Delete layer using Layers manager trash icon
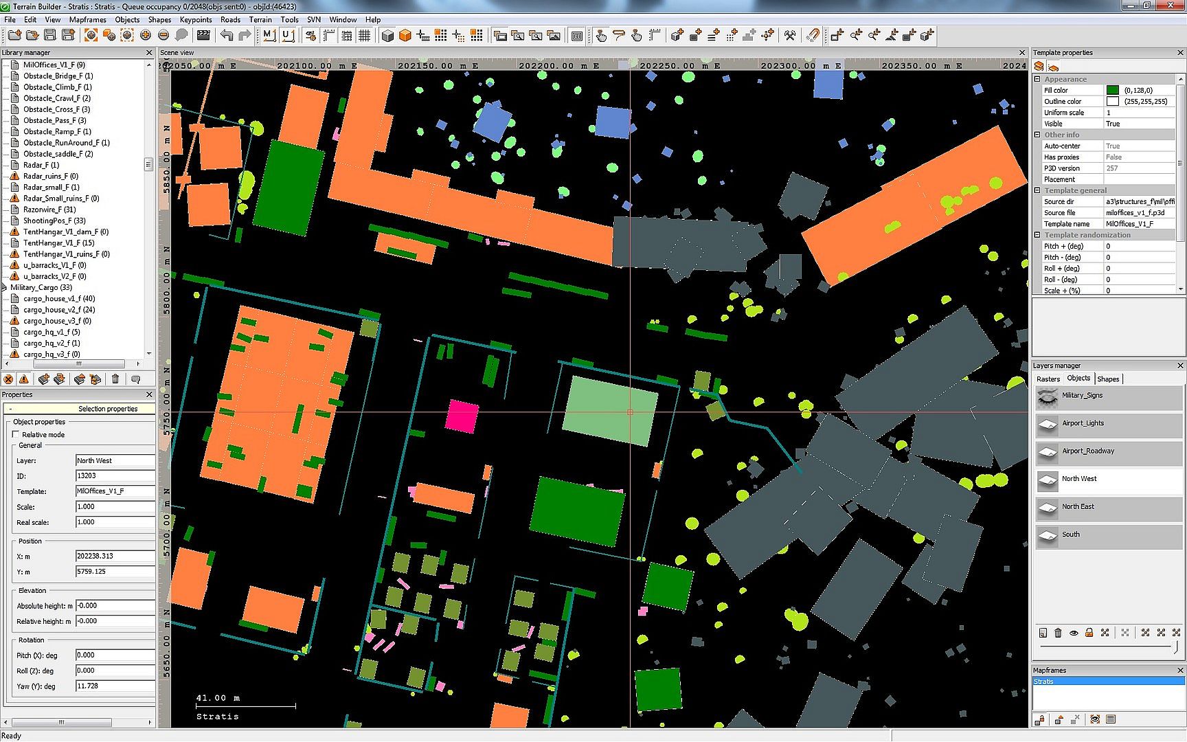This screenshot has height=742, width=1187. [x=1058, y=633]
